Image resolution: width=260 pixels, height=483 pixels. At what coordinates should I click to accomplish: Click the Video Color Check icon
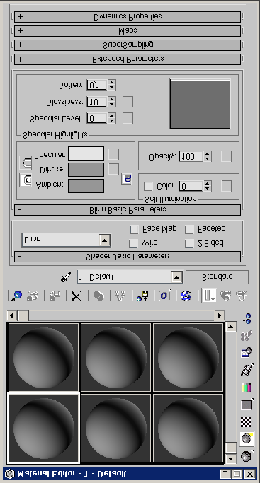pyautogui.click(x=247, y=388)
